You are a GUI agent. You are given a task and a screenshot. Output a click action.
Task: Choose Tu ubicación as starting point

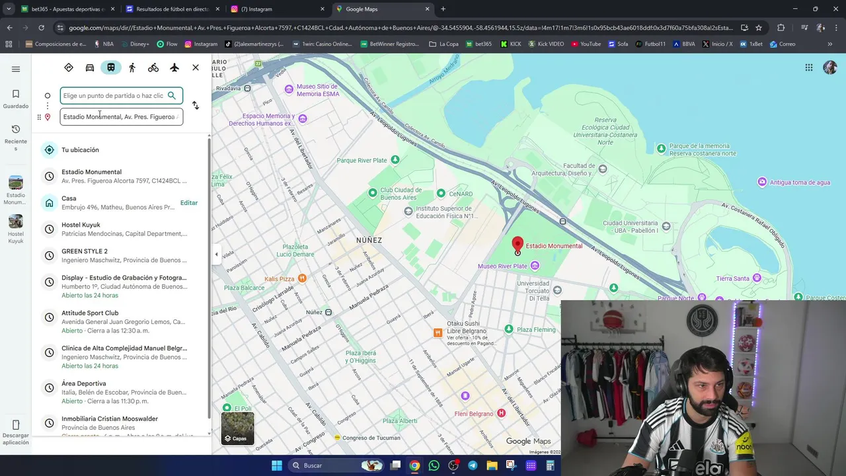(x=121, y=150)
